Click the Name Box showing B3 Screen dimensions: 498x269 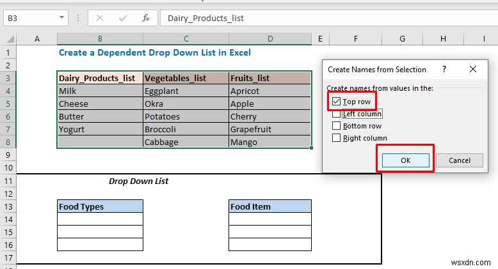(x=29, y=18)
